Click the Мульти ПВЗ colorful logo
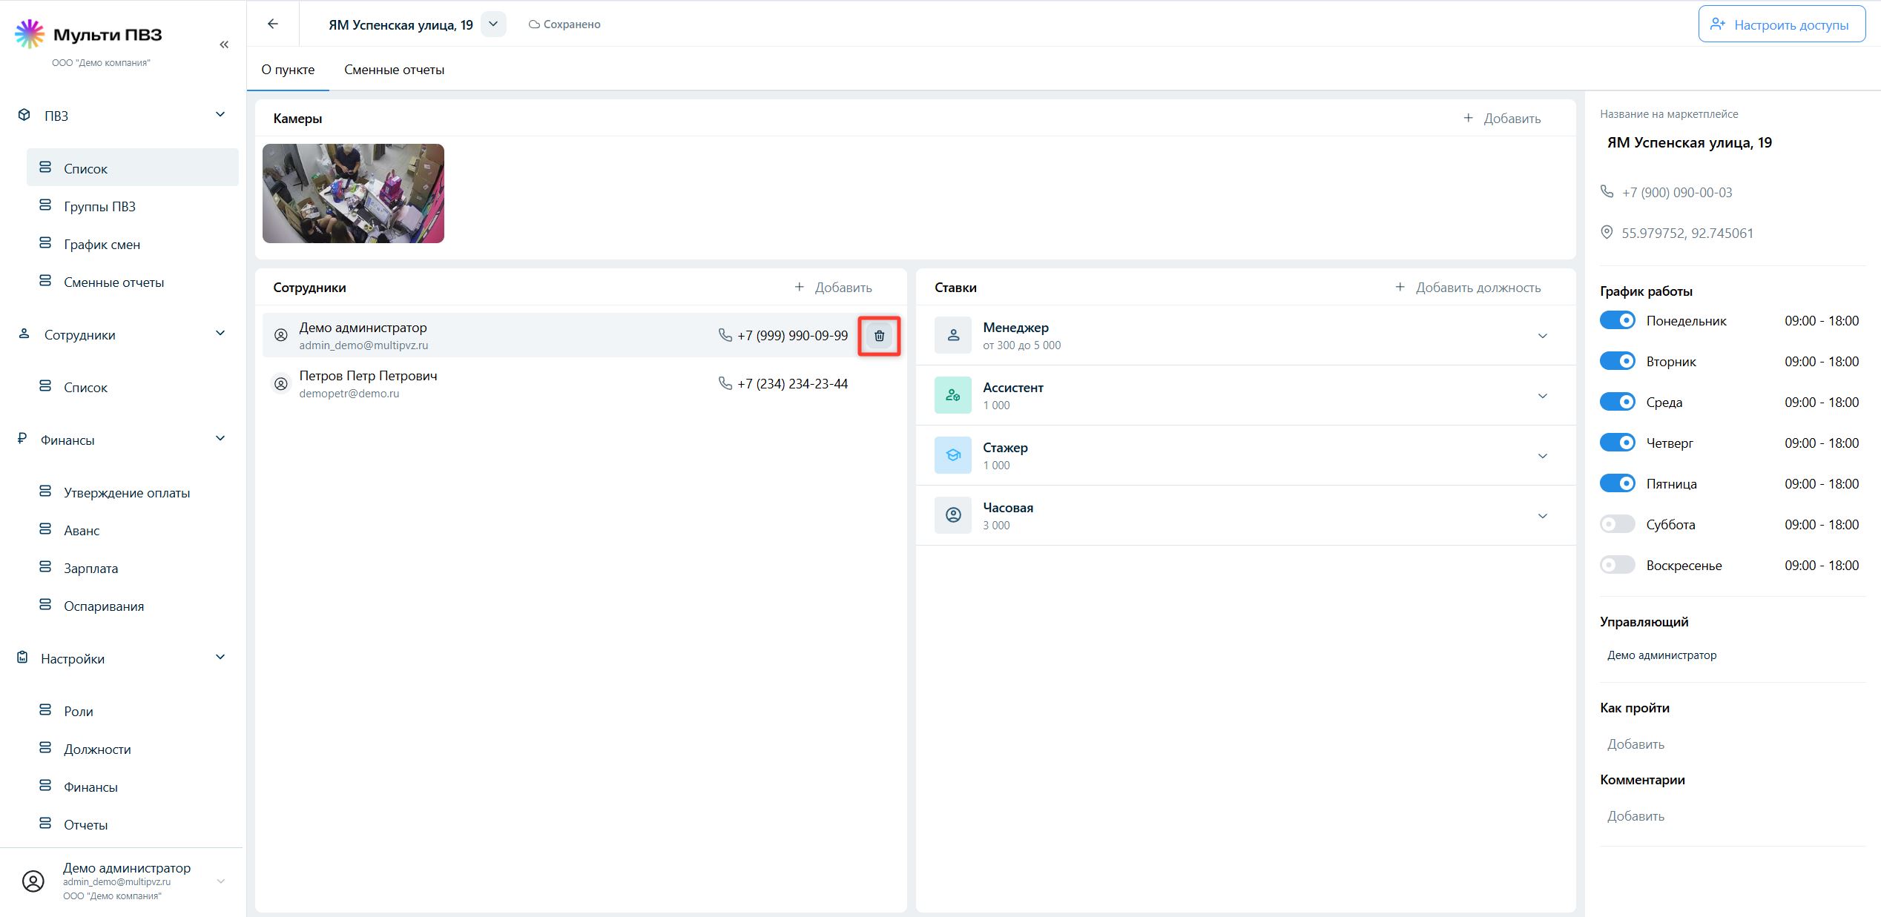This screenshot has height=917, width=1881. [30, 34]
